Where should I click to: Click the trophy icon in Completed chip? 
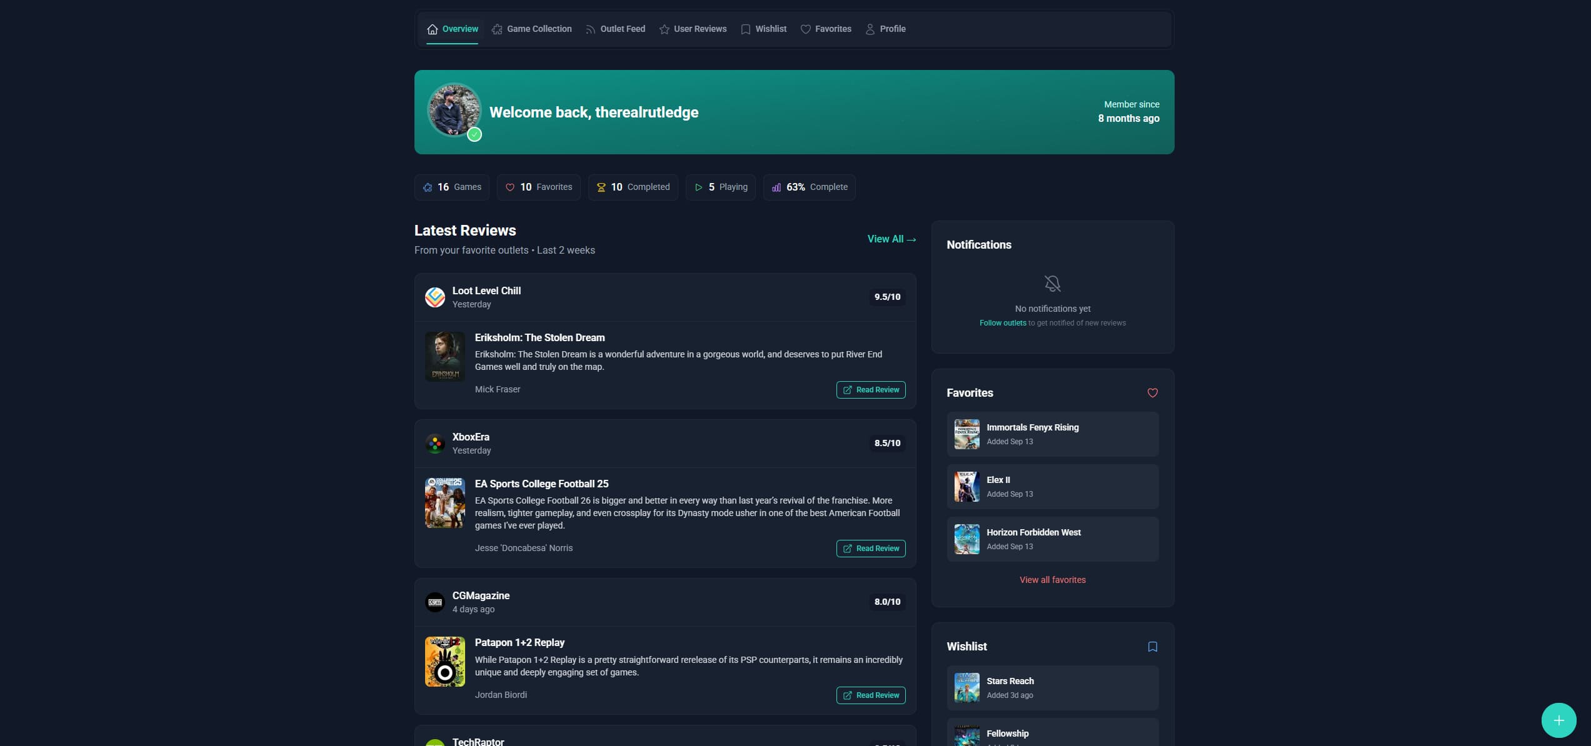pos(601,187)
